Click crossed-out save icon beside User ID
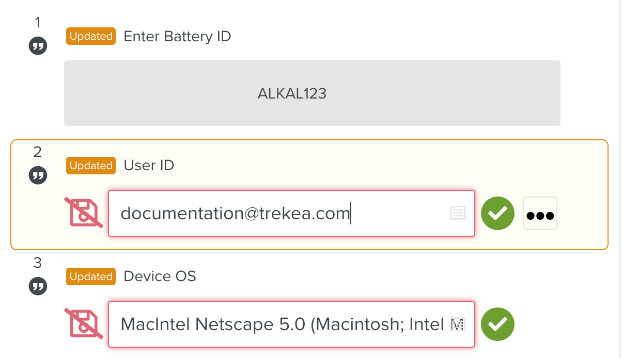The height and width of the screenshot is (358, 623). pyautogui.click(x=84, y=213)
